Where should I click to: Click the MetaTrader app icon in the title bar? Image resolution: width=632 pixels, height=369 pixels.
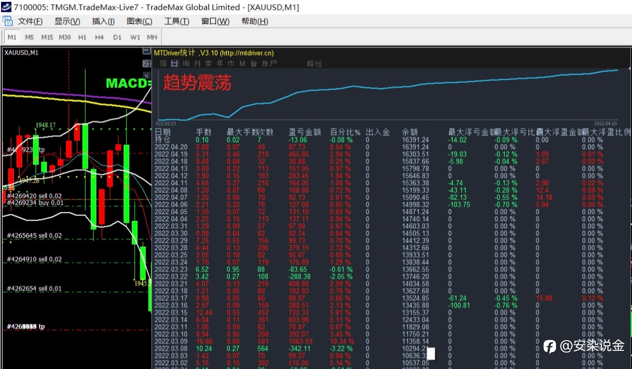click(x=6, y=7)
